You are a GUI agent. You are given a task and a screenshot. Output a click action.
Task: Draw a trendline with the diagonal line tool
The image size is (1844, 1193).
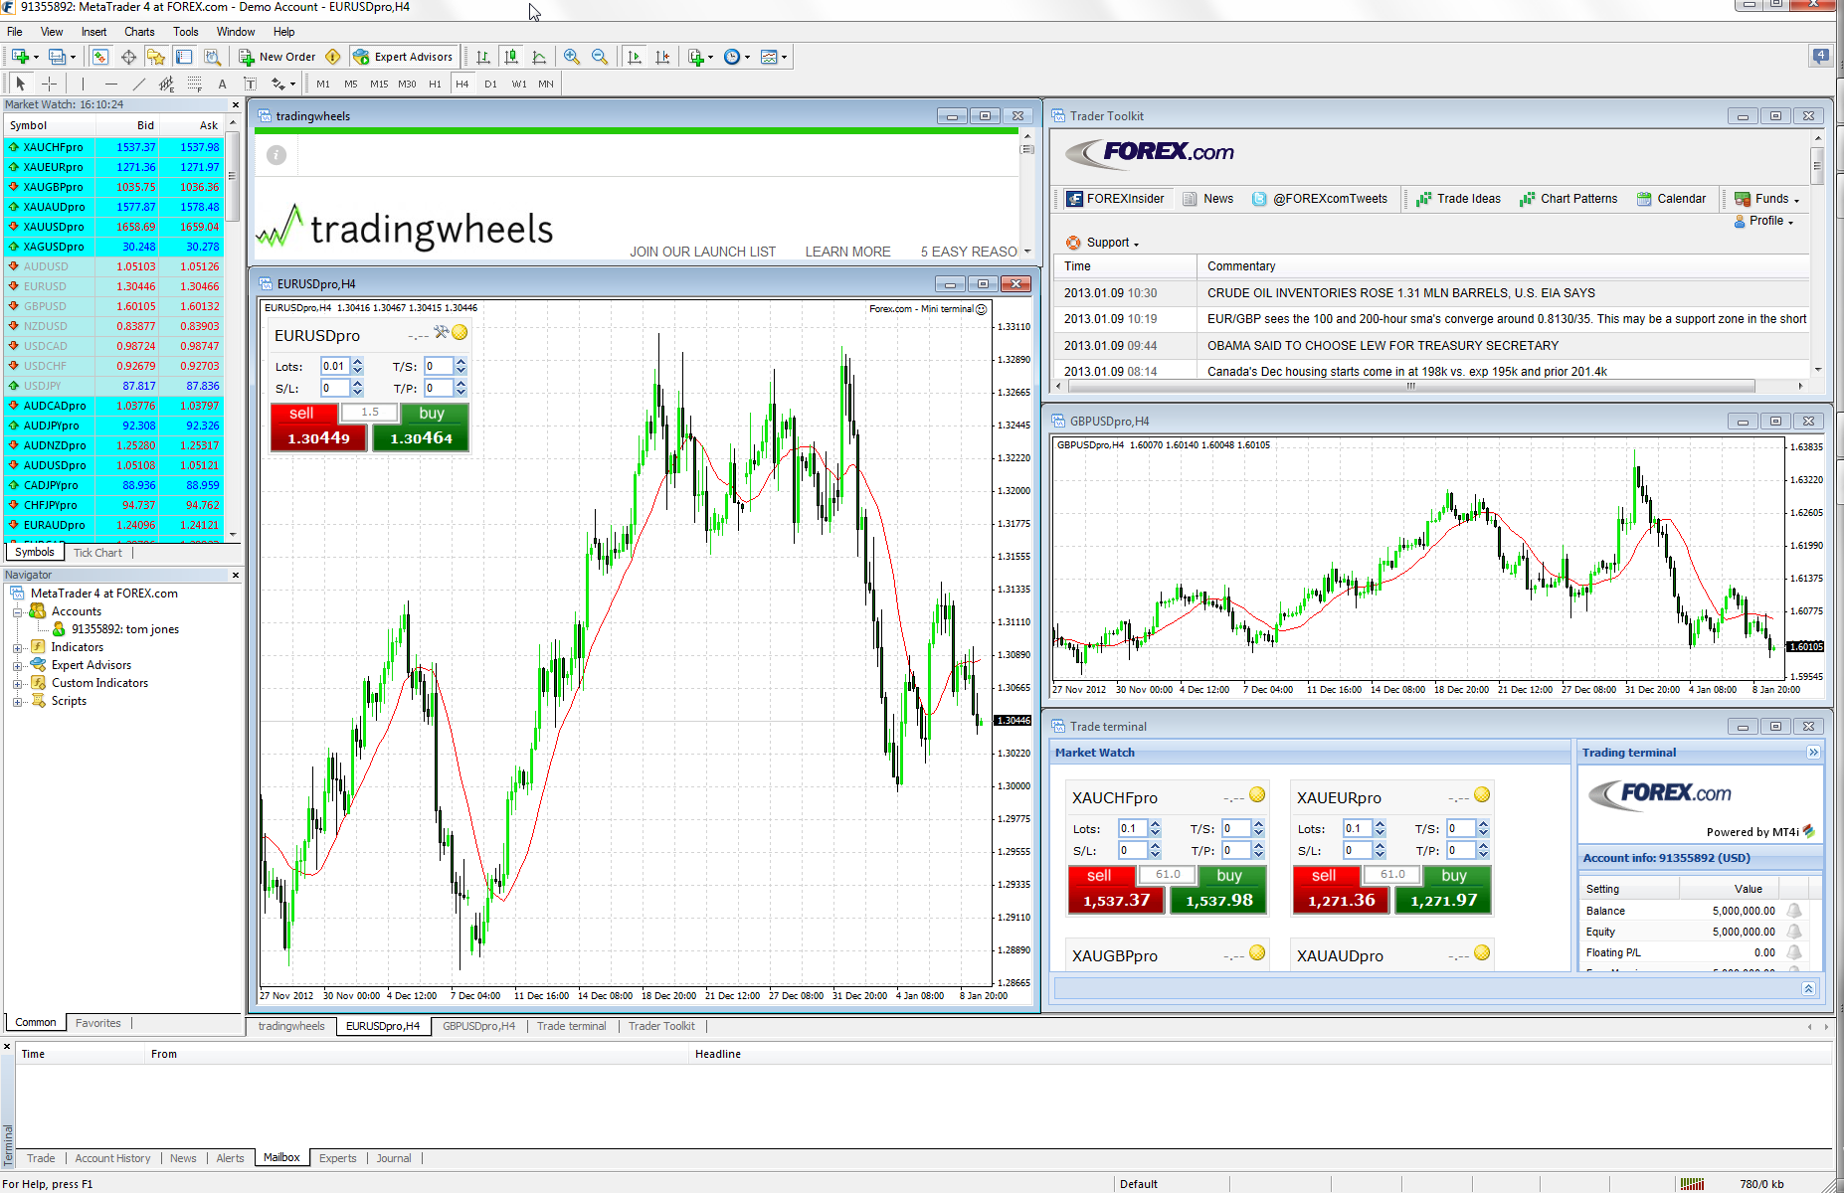138,84
